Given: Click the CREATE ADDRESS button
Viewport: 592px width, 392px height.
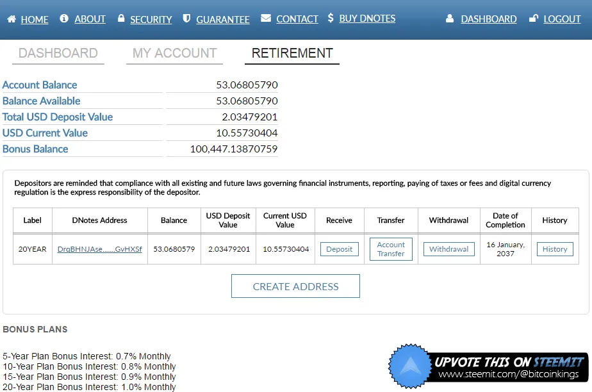Looking at the screenshot, I should (295, 286).
